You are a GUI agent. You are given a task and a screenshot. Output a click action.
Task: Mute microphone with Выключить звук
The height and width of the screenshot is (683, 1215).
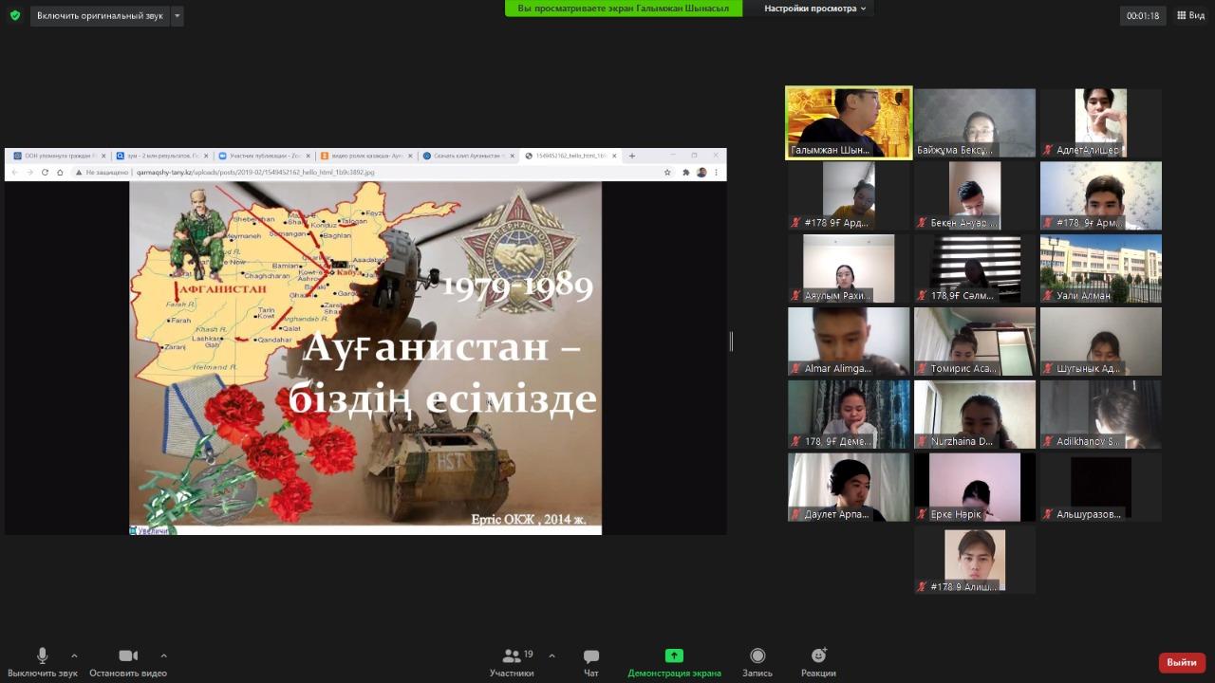(43, 662)
